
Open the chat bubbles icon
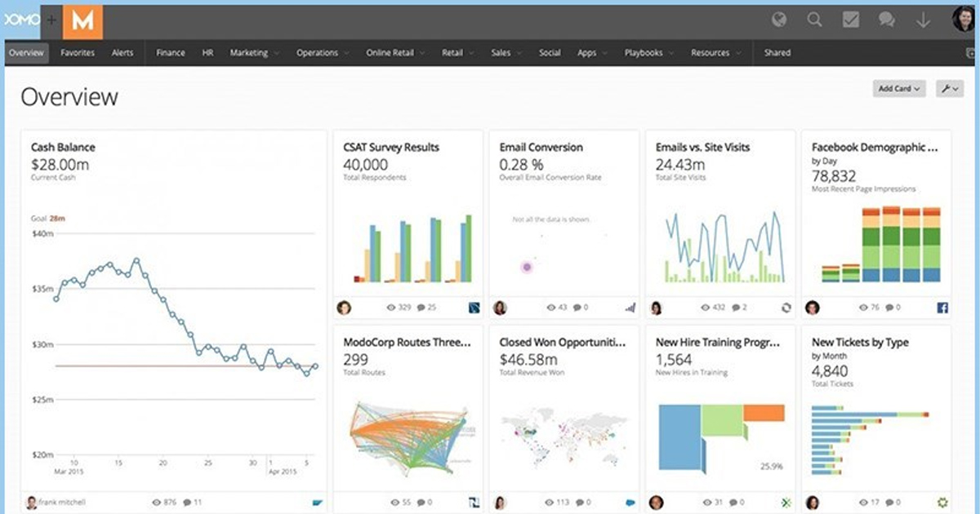[x=887, y=20]
